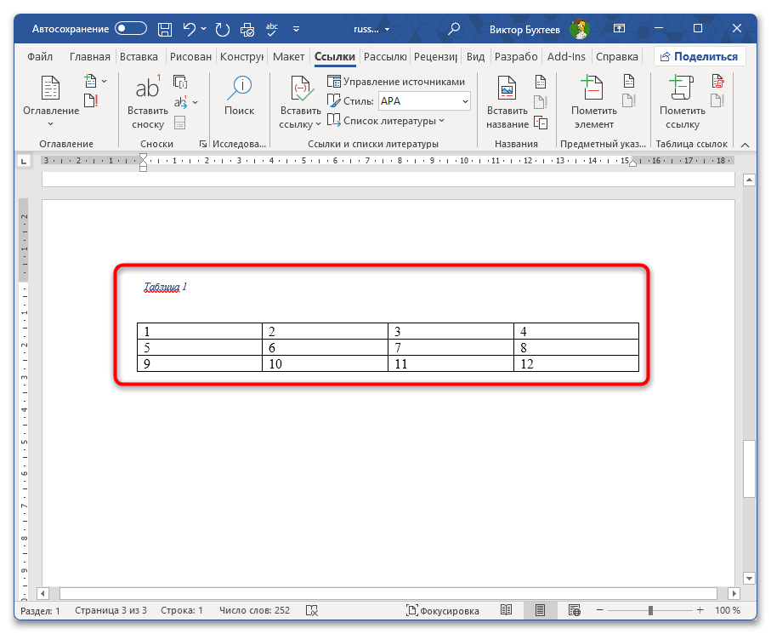Switch to the Вставка tab
The height and width of the screenshot is (634, 771).
click(139, 57)
